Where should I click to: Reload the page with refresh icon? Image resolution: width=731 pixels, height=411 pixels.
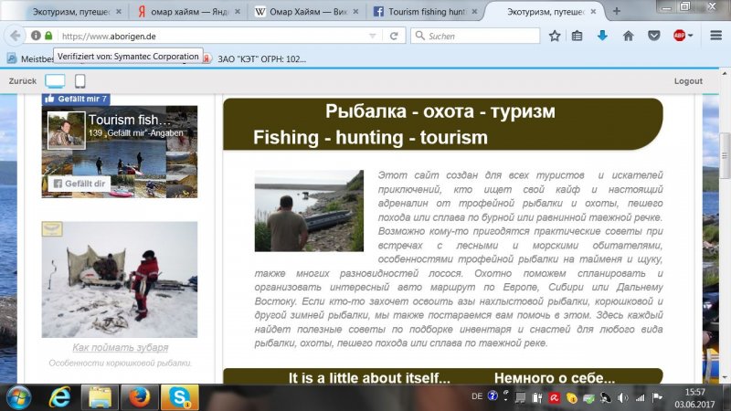(x=393, y=36)
